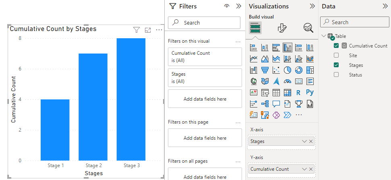Select the Waterfall chart visual

(x=254, y=70)
